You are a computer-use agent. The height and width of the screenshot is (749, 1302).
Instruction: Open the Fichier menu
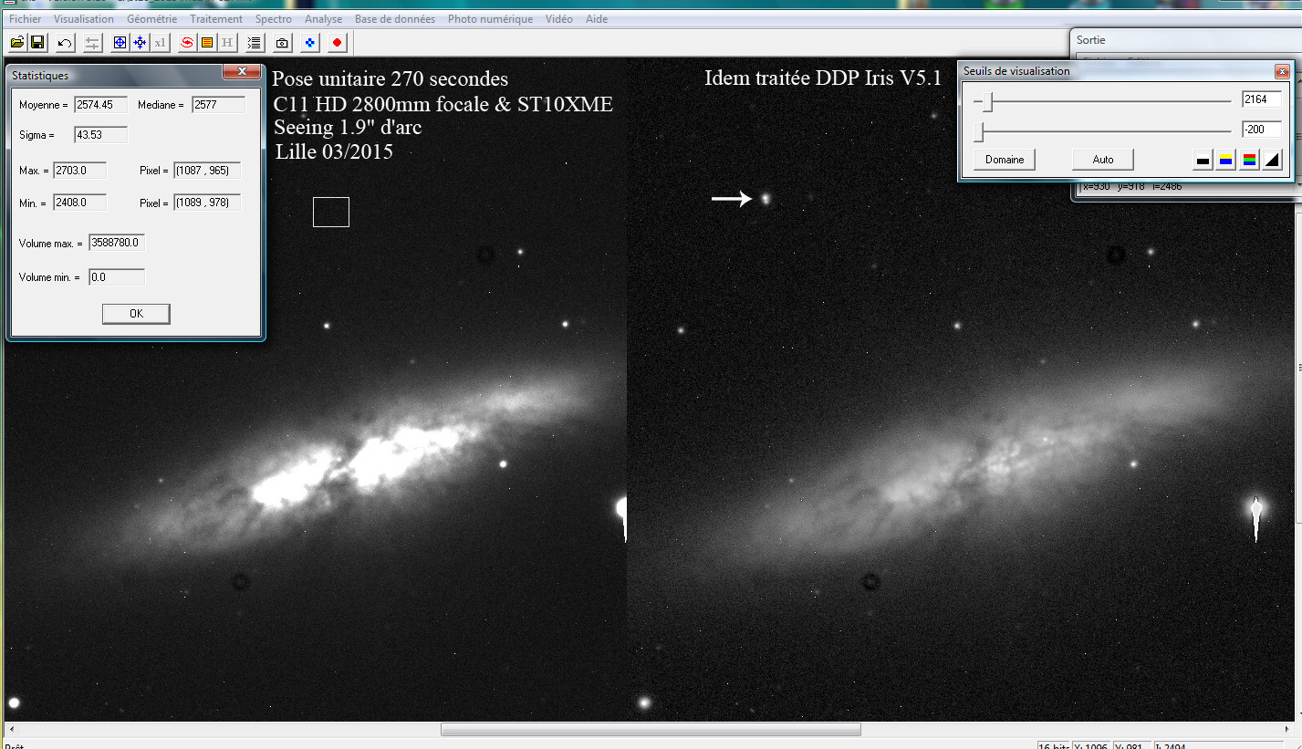tap(25, 18)
